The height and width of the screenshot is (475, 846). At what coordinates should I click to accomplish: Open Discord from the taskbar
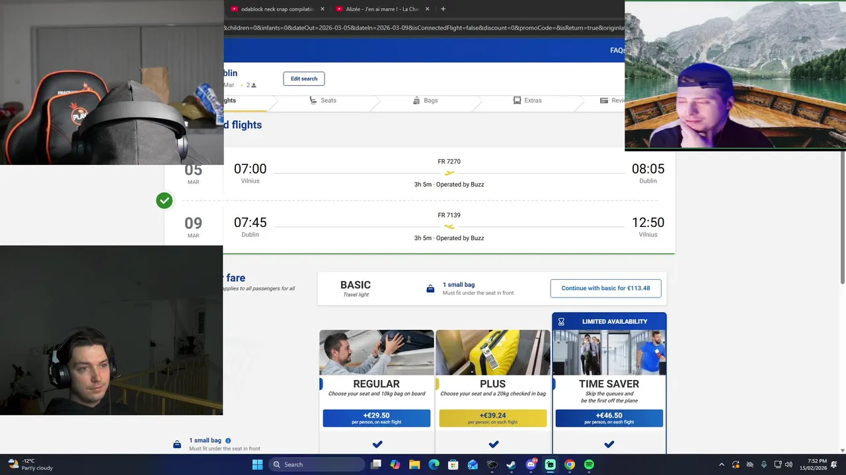tap(531, 464)
